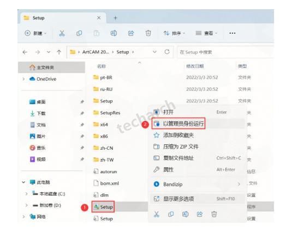Viewport: 292px width, 232px height.
Task: Click the Refresh icon beside address bar
Action: point(167,52)
